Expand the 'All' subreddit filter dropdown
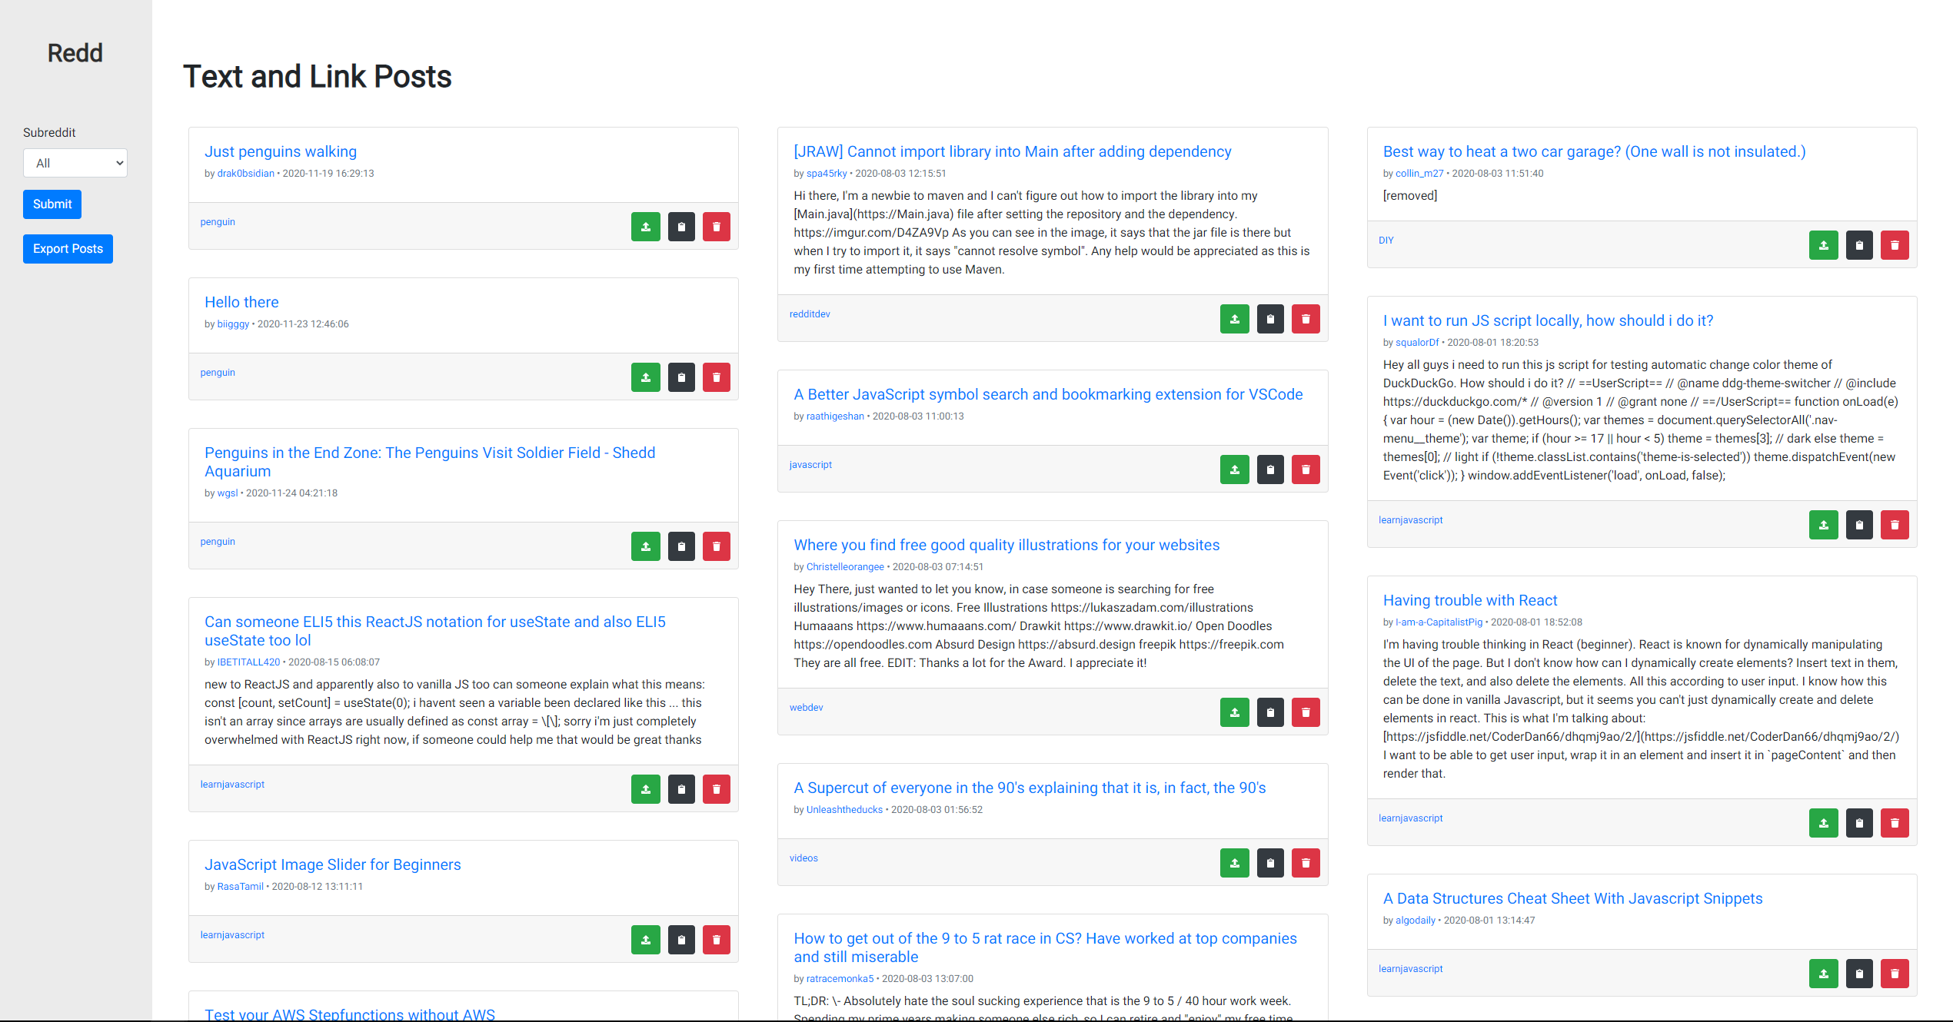This screenshot has width=1953, height=1022. tap(75, 163)
